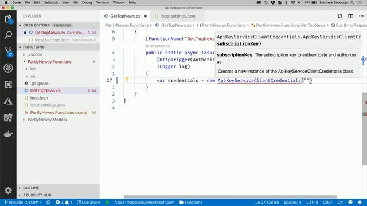367x206 pixels.
Task: Change CRLF end of line sequence
Action: 327,202
